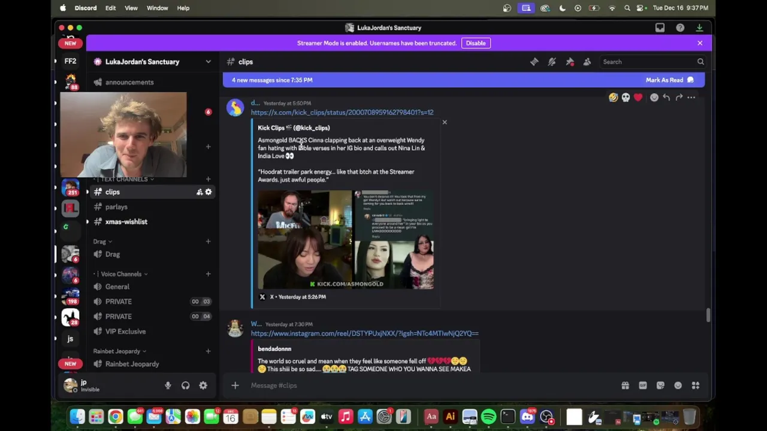The image size is (767, 431).
Task: Open the xmas-wishlist channel
Action: tap(152, 221)
